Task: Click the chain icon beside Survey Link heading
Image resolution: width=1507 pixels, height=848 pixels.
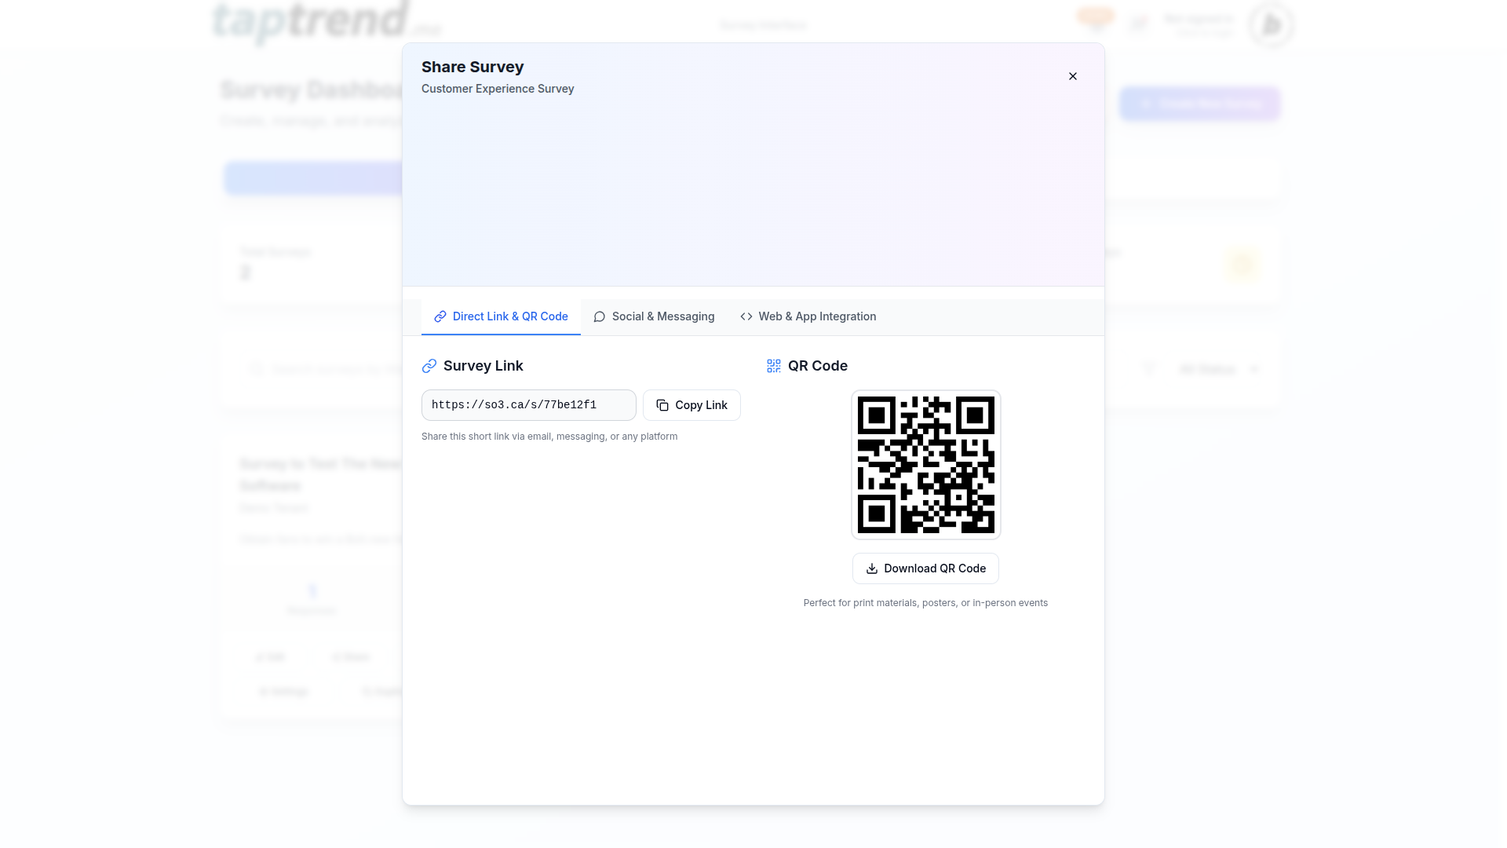Action: [429, 366]
